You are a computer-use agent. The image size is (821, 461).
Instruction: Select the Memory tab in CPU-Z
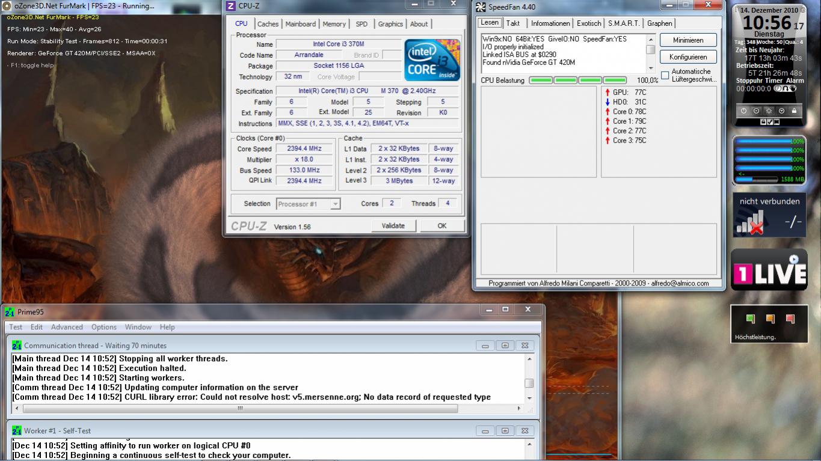[x=334, y=24]
